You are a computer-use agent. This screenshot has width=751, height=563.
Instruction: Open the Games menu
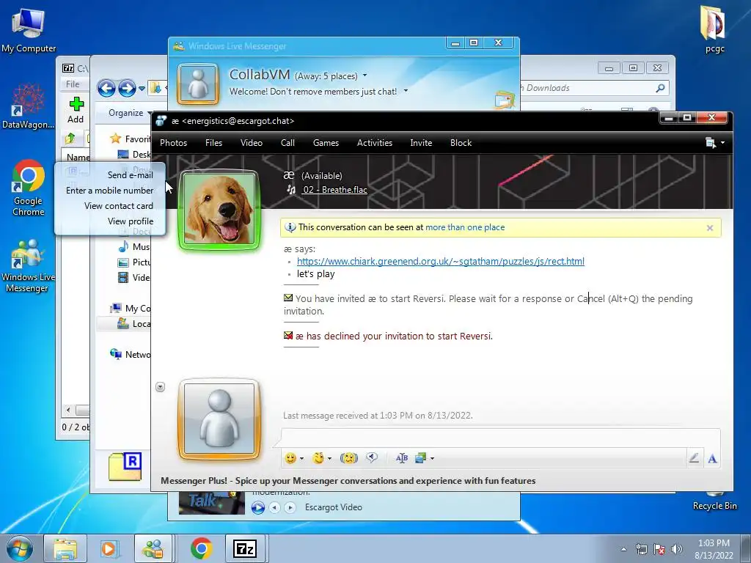pyautogui.click(x=326, y=143)
